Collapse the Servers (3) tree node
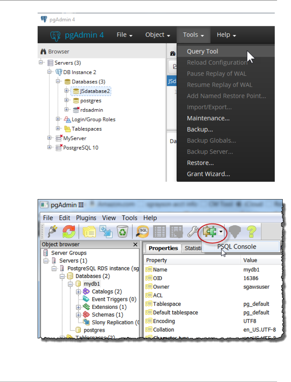Screen dimensions: 291x382 click(x=41, y=62)
